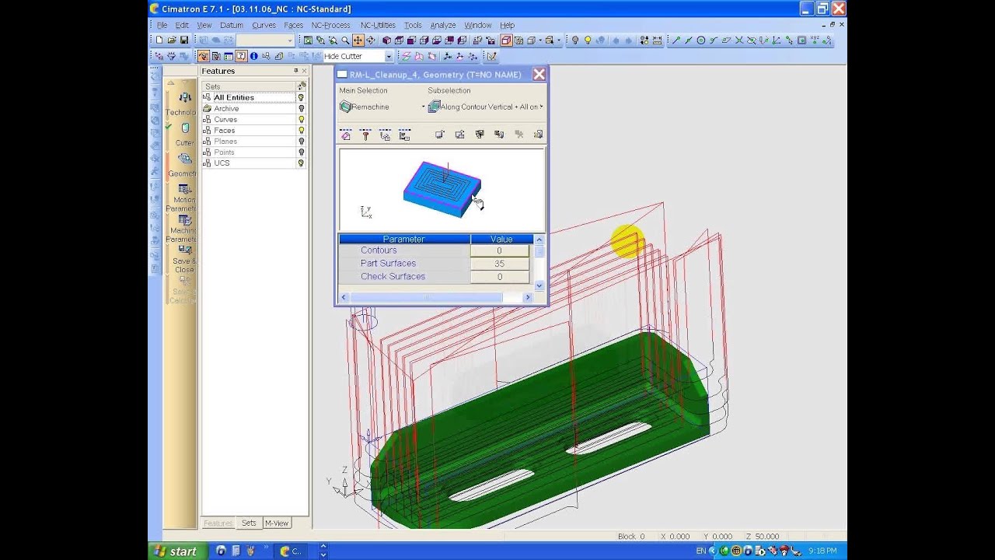Open the File menu
Viewport: 995px width, 560px height.
click(162, 25)
